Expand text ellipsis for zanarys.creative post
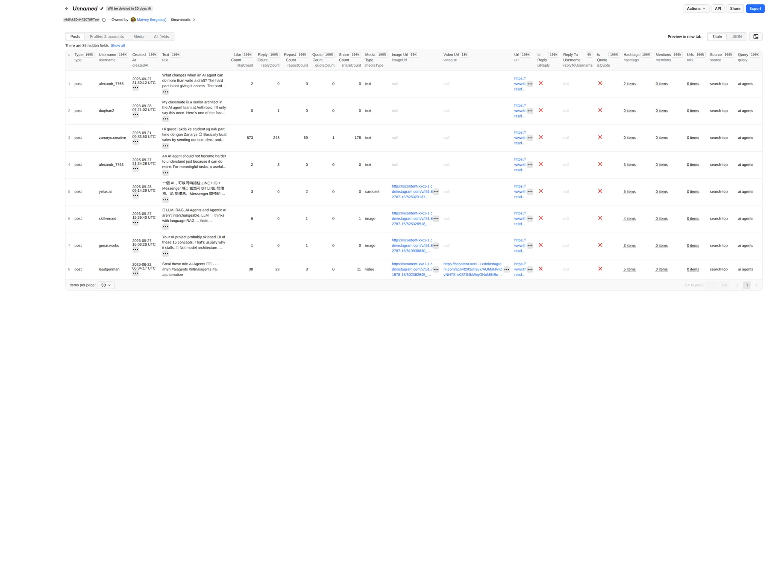Screen dimensions: 769x572 (x=165, y=146)
